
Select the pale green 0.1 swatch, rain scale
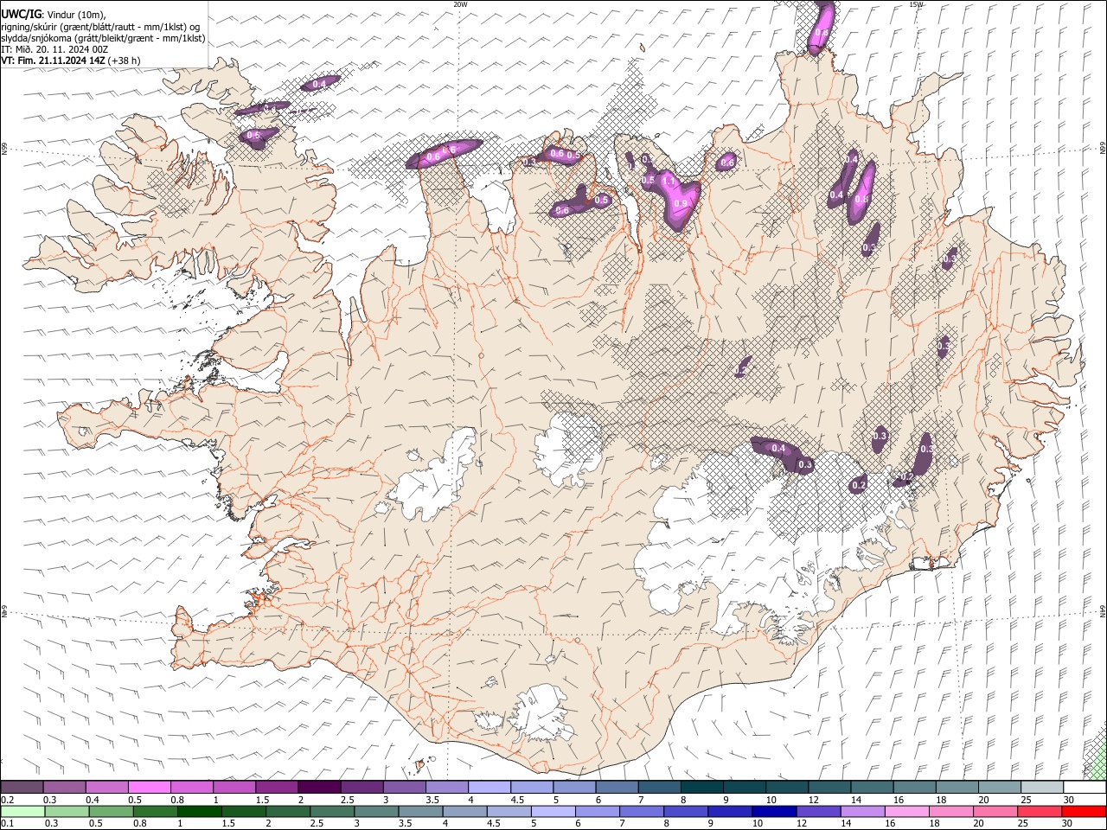(x=22, y=812)
